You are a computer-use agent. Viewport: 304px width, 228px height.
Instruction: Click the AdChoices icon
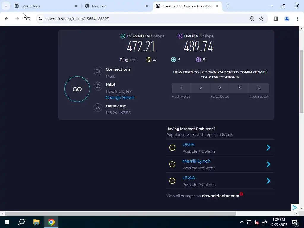[x=295, y=208]
